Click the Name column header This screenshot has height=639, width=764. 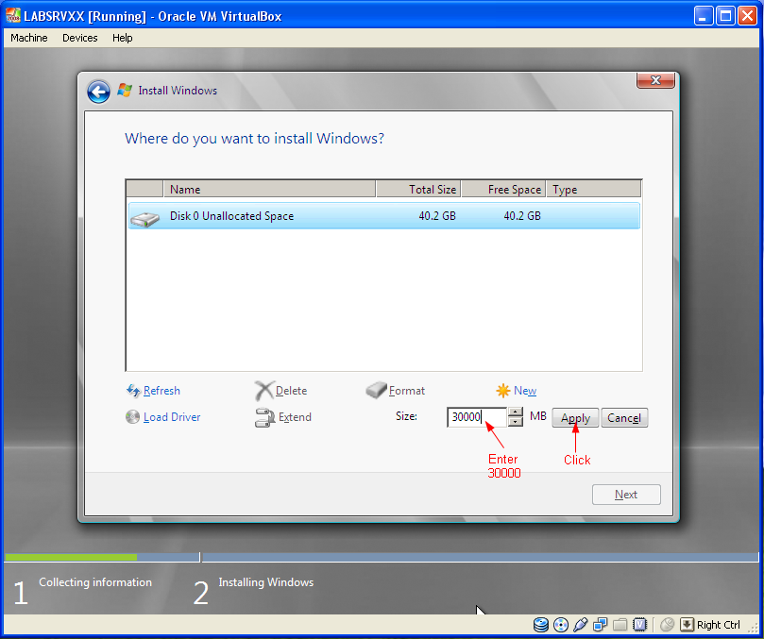coord(269,189)
